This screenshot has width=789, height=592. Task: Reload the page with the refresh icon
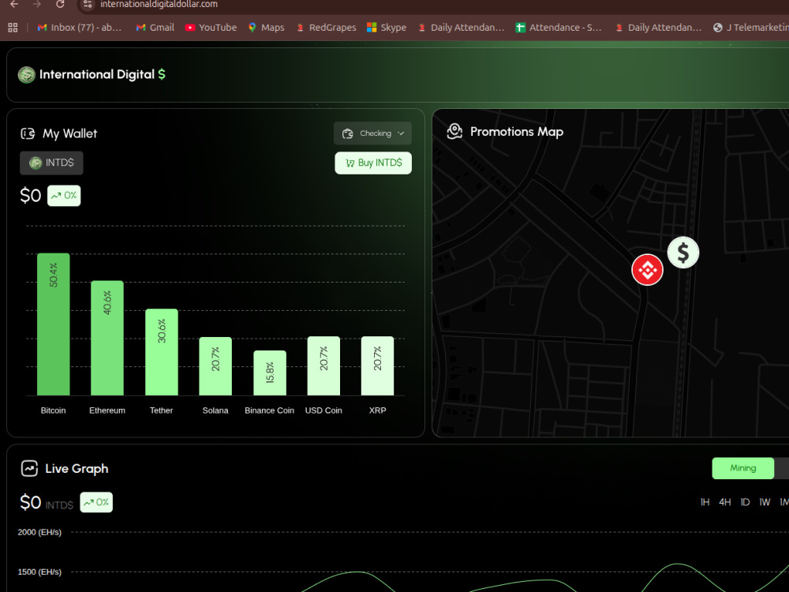(x=60, y=4)
